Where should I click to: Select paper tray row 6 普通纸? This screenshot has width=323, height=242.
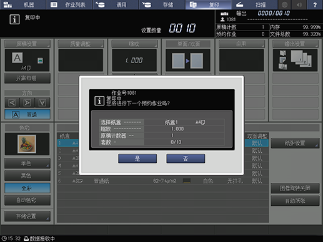pos(163,181)
